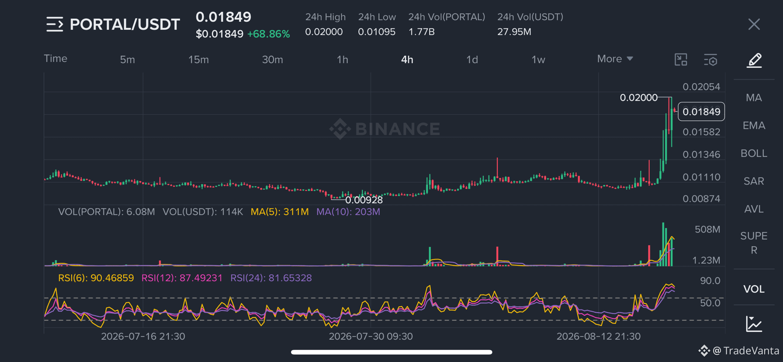Toggle the BOLL indicator

click(x=754, y=153)
